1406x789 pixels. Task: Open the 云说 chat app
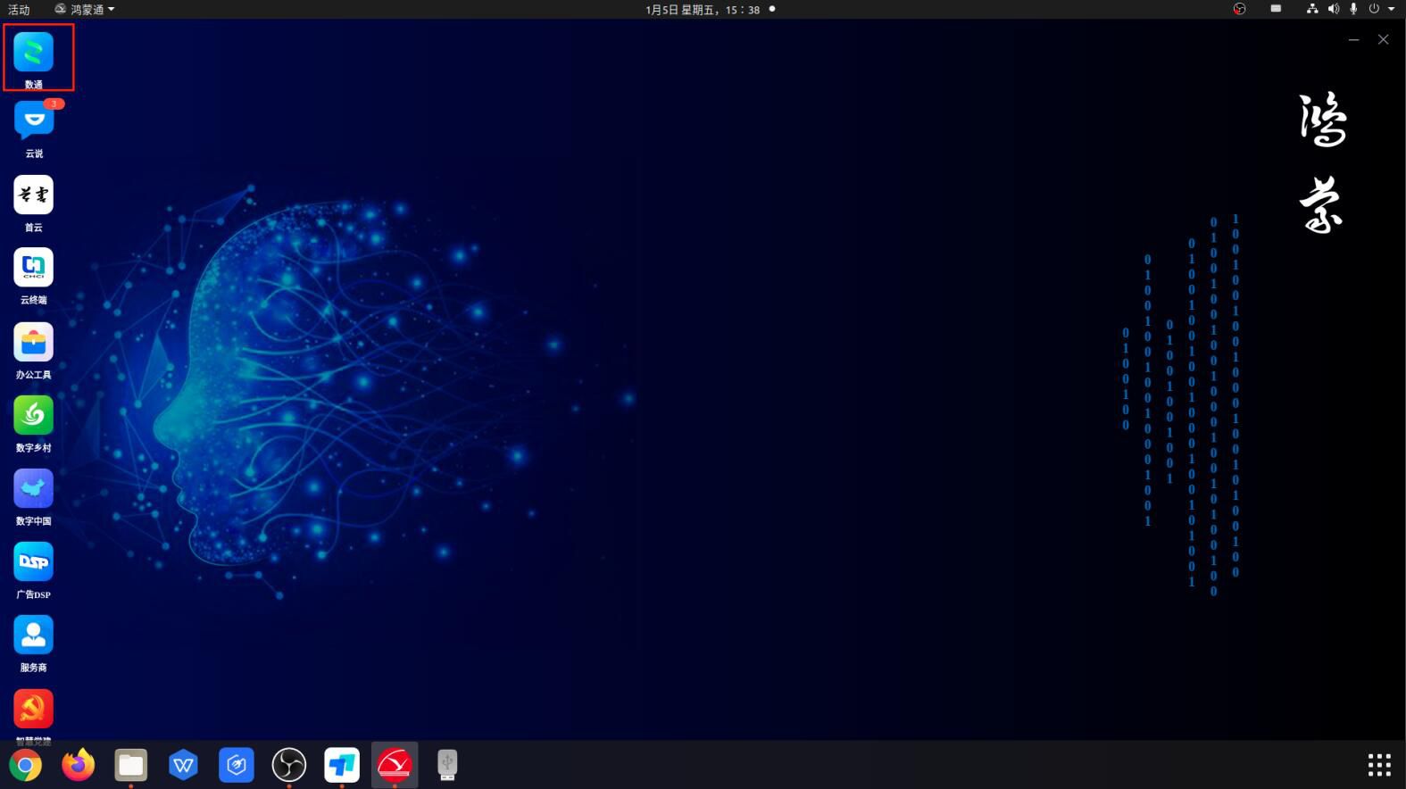coord(34,121)
